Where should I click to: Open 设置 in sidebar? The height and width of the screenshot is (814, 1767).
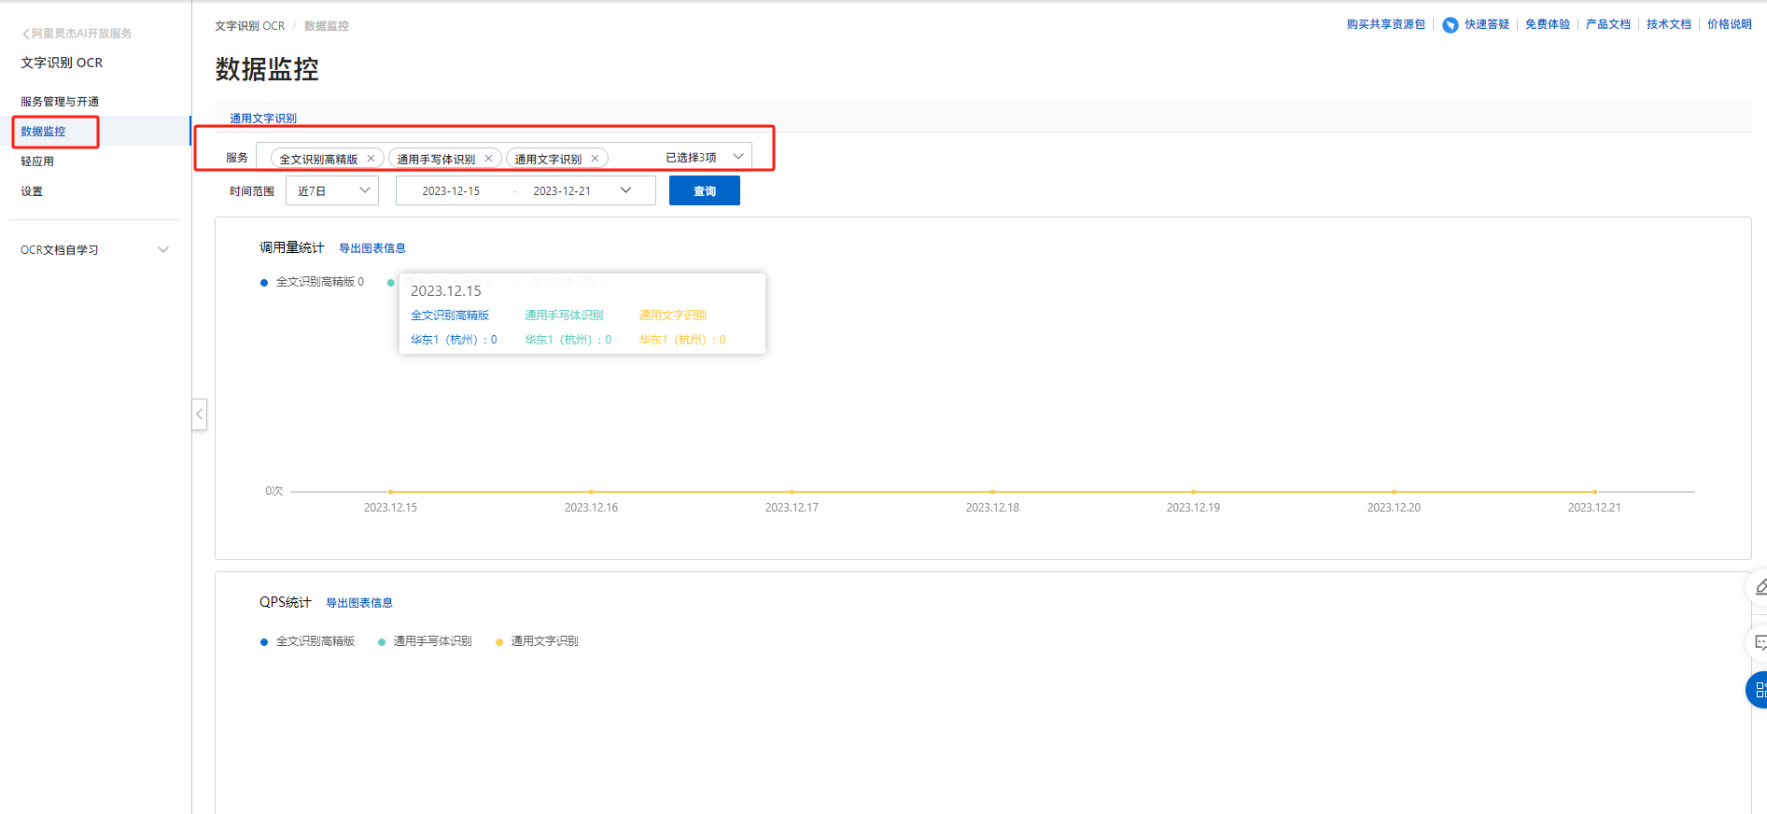(x=32, y=191)
